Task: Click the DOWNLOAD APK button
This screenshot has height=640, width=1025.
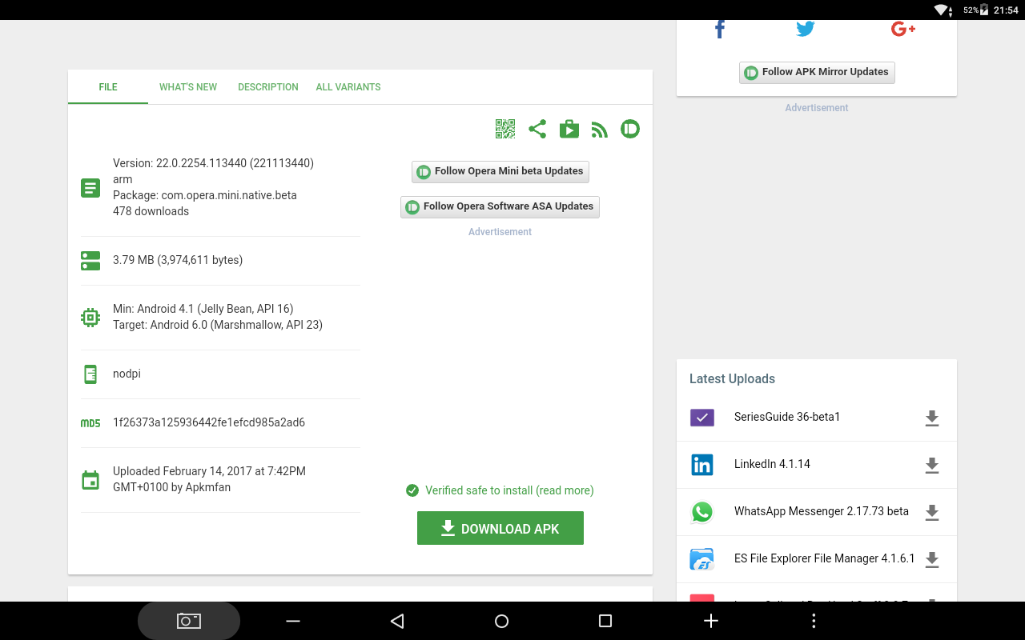Action: click(x=500, y=529)
